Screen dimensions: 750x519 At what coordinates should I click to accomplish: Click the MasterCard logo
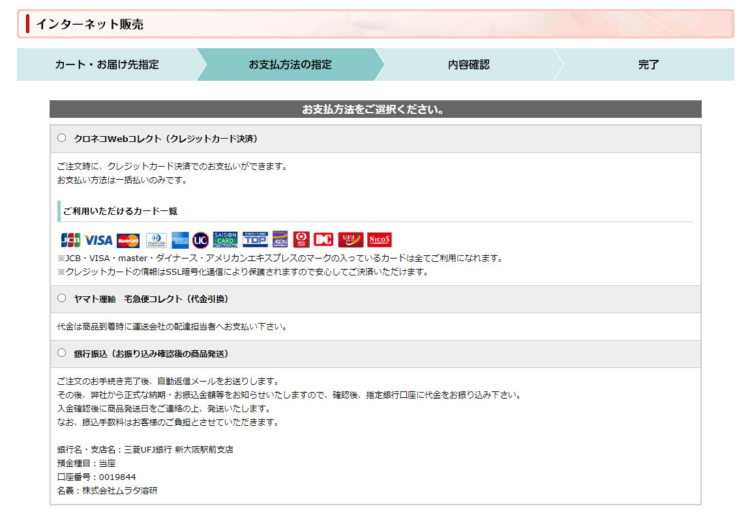point(128,240)
